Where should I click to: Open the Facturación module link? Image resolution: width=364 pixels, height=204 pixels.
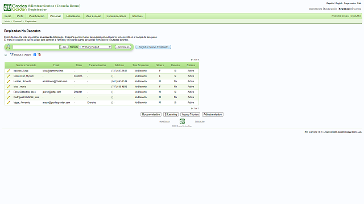(x=330, y=9)
